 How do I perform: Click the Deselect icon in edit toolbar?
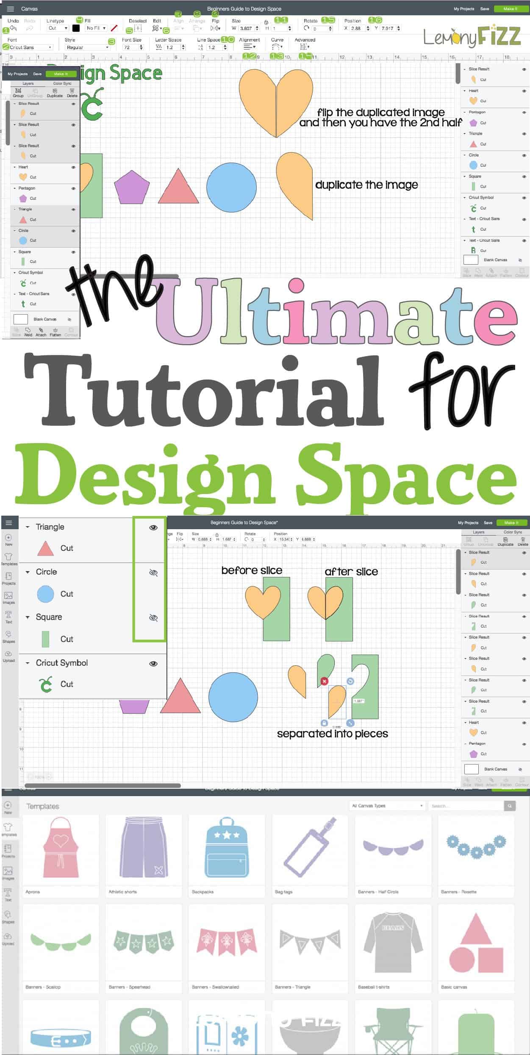(x=138, y=28)
